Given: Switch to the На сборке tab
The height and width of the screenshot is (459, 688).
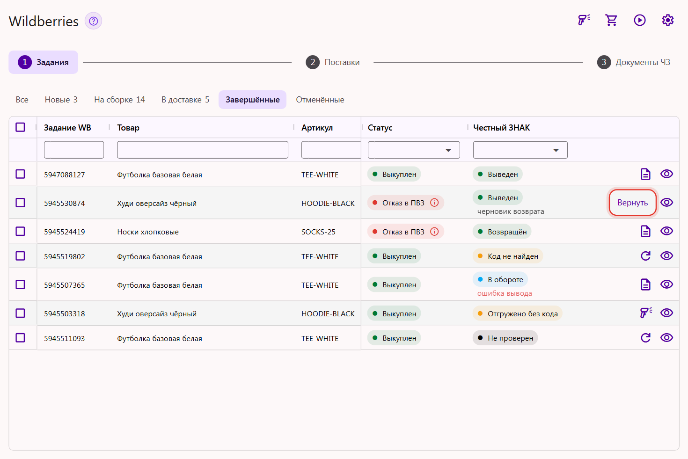Looking at the screenshot, I should click(119, 100).
